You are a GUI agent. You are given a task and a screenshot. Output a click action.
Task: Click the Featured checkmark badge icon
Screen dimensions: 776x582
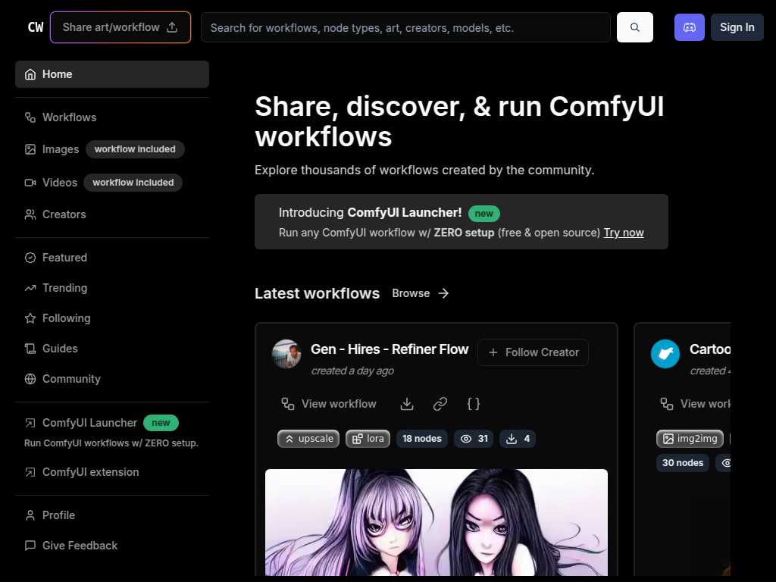[x=30, y=258]
